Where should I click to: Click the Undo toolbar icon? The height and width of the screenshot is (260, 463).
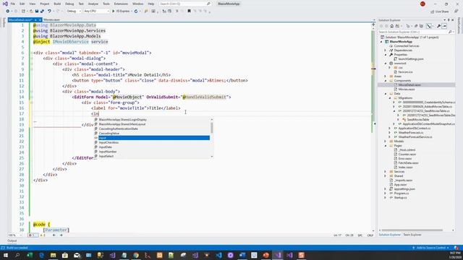tap(49, 12)
